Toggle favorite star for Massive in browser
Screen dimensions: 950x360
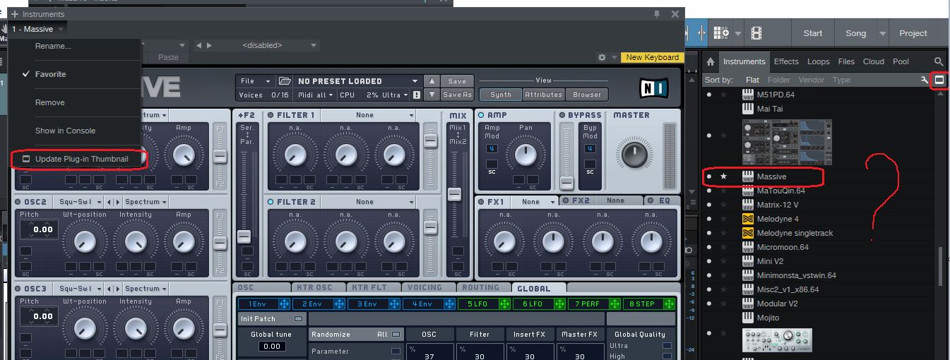pyautogui.click(x=723, y=176)
